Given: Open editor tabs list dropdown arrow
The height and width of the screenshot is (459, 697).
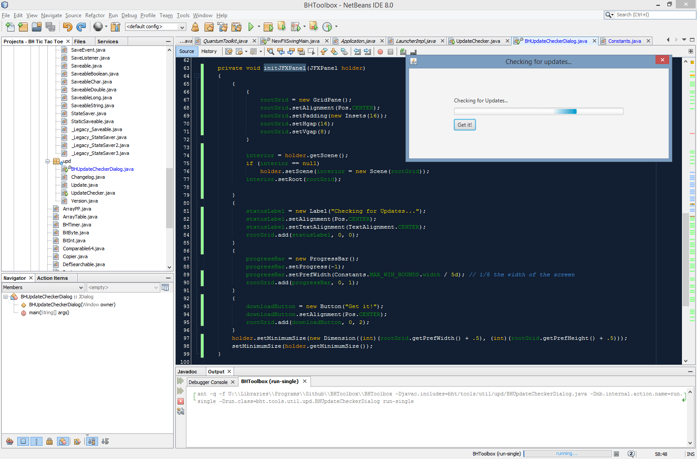Looking at the screenshot, I should 684,40.
